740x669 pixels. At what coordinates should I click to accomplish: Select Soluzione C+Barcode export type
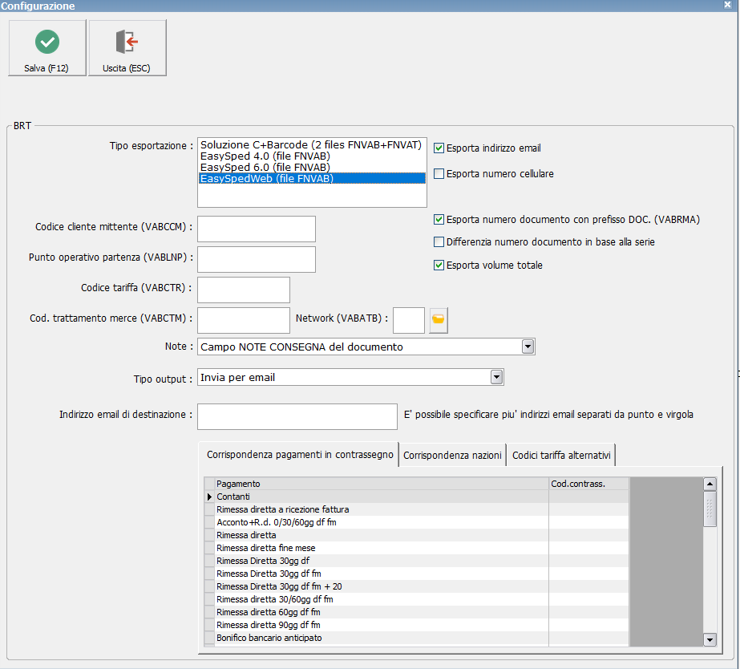click(x=311, y=145)
